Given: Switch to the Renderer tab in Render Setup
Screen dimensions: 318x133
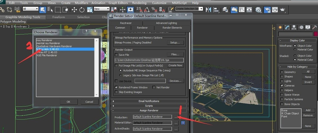Looking at the screenshot, I should pos(142,28).
